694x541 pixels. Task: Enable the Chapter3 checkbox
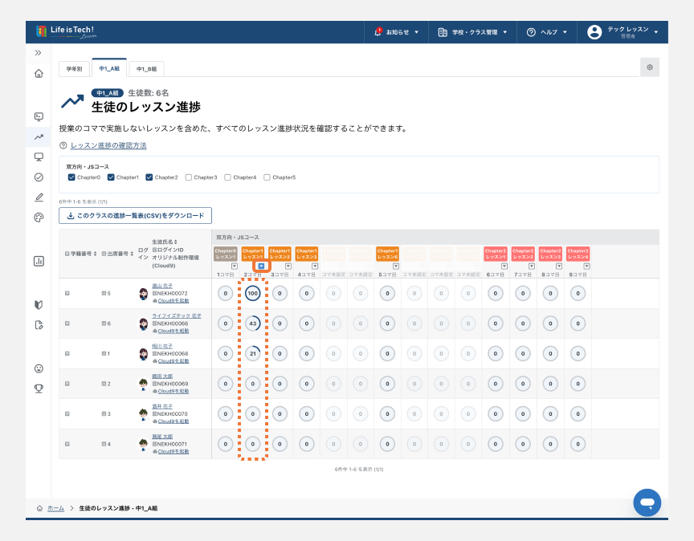click(x=189, y=177)
